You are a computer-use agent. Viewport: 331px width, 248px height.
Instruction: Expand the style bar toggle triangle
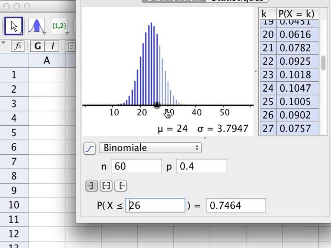click(x=3, y=43)
